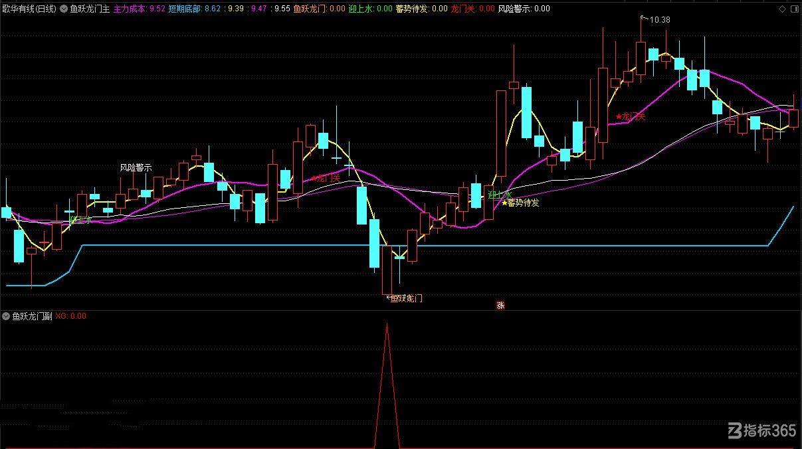This screenshot has height=449, width=802.
Task: Expand the 鱼跃龙门主 indicator dropdown arrow
Action: (x=64, y=9)
